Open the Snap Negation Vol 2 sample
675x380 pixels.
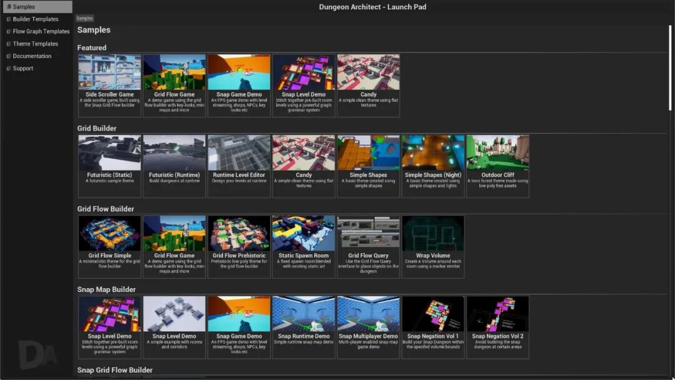click(497, 327)
